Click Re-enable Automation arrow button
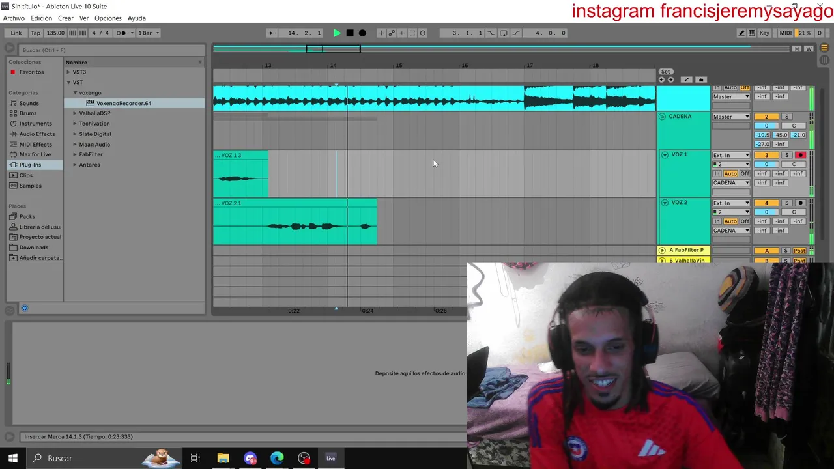 [402, 33]
